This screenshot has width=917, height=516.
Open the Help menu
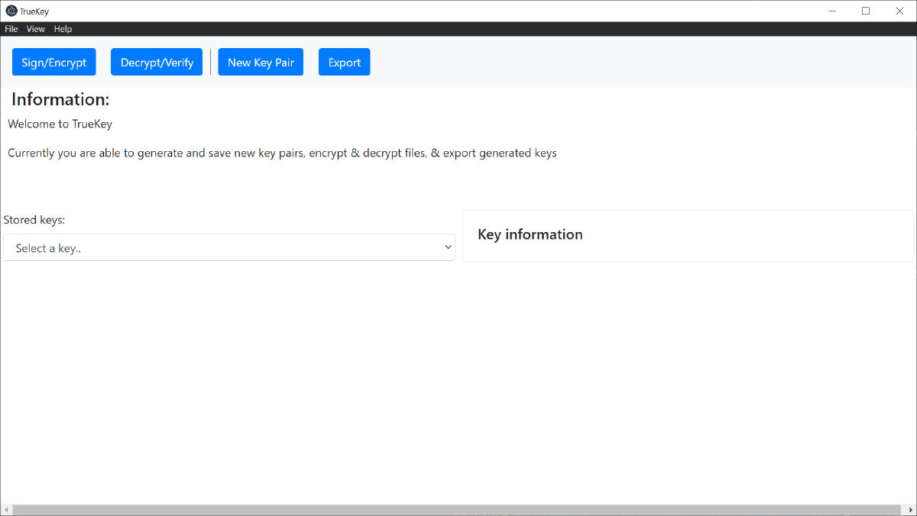point(63,29)
